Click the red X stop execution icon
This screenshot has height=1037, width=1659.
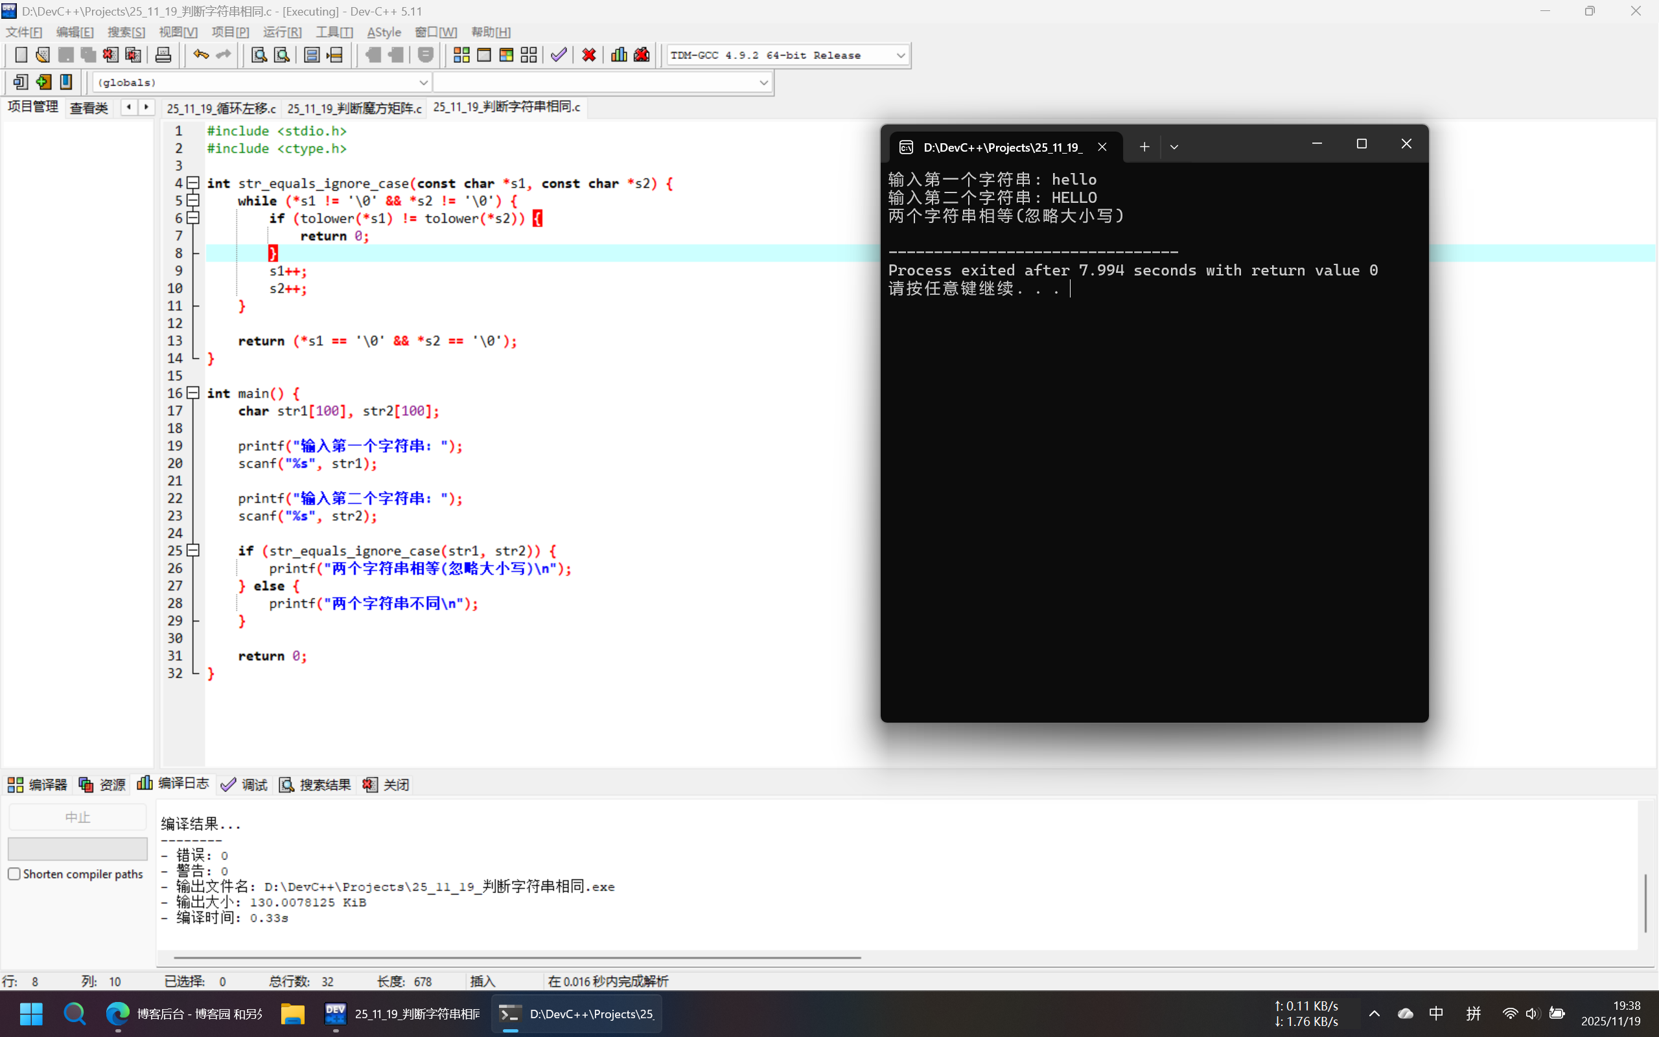(x=588, y=55)
